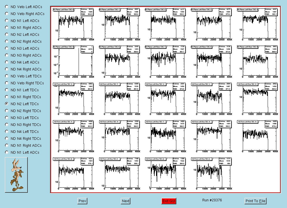Open the Raw TDC 1 histogram
Viewport: 287px width, 208px height.
(x=119, y=24)
